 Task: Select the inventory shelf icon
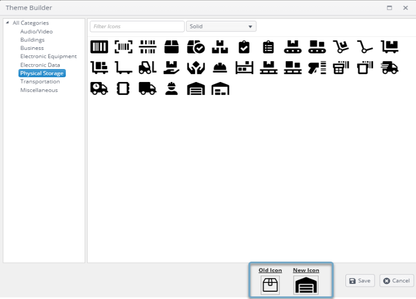point(244,67)
